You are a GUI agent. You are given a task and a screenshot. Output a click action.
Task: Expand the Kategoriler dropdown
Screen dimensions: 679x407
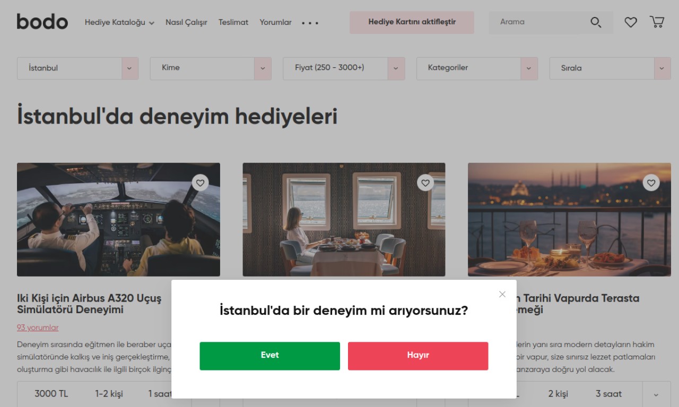[477, 68]
